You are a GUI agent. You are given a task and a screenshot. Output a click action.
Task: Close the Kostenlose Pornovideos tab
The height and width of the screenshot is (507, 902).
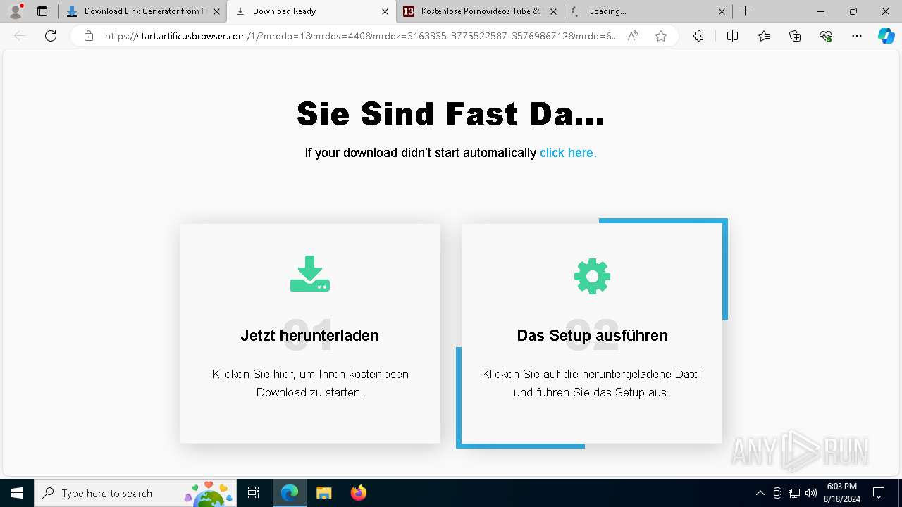[x=554, y=11]
